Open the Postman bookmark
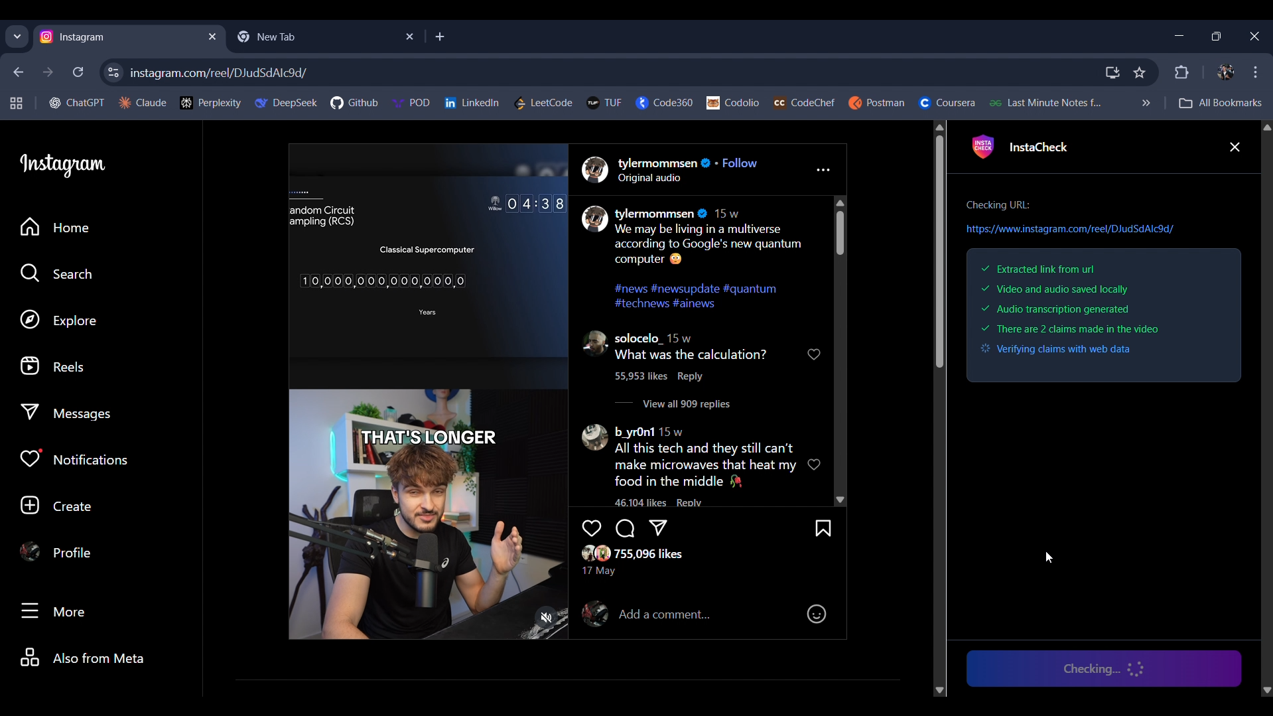Screen dimensions: 1273x716 point(876,103)
